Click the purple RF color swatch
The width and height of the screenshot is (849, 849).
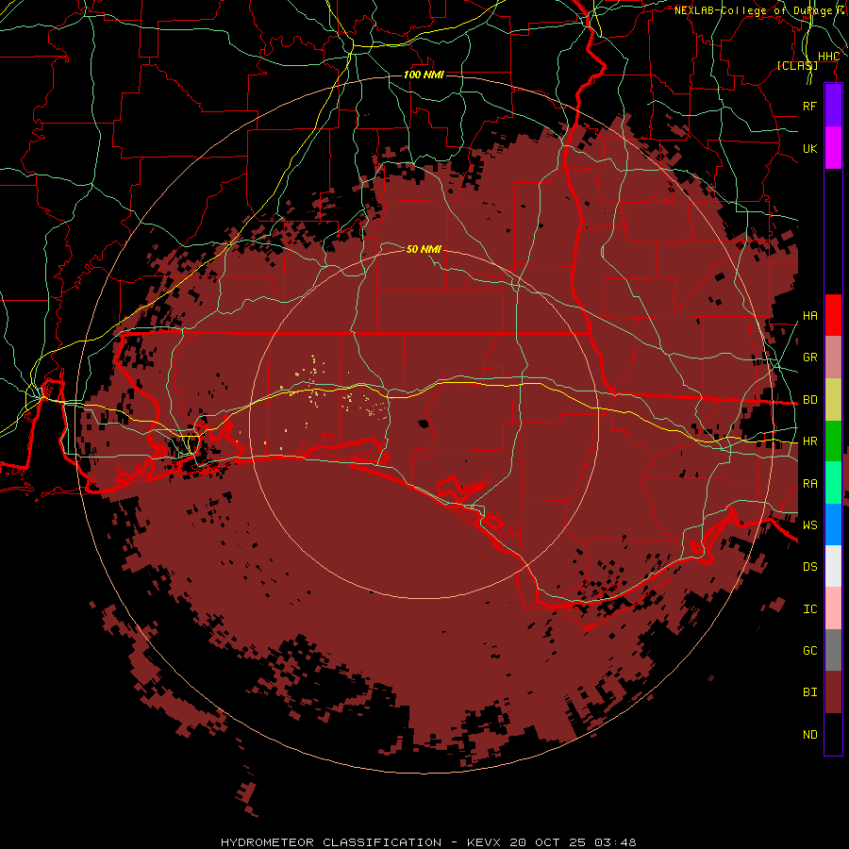pos(833,106)
